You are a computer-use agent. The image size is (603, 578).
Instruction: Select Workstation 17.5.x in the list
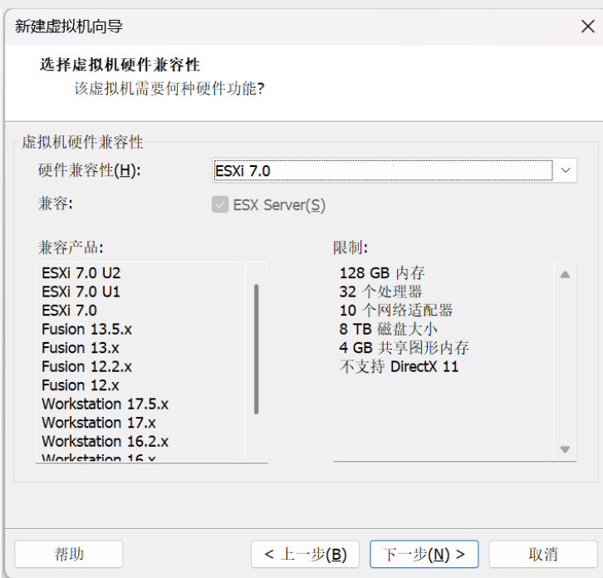[105, 404]
